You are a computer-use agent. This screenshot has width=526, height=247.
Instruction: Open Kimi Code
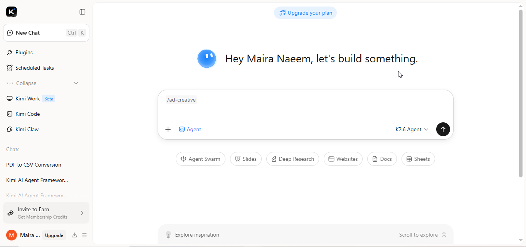[46, 114]
